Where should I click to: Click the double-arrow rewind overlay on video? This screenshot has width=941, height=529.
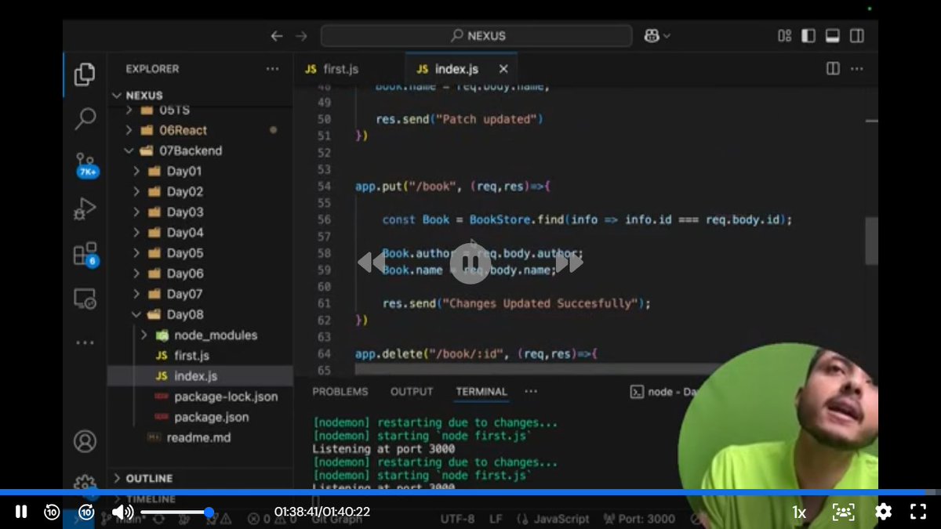click(x=371, y=263)
